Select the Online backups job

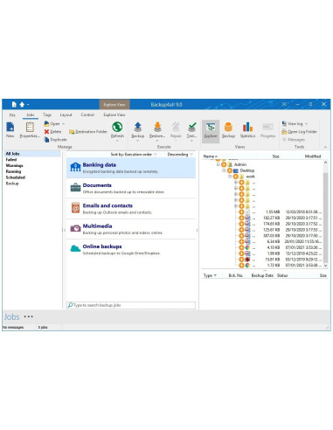(x=131, y=249)
